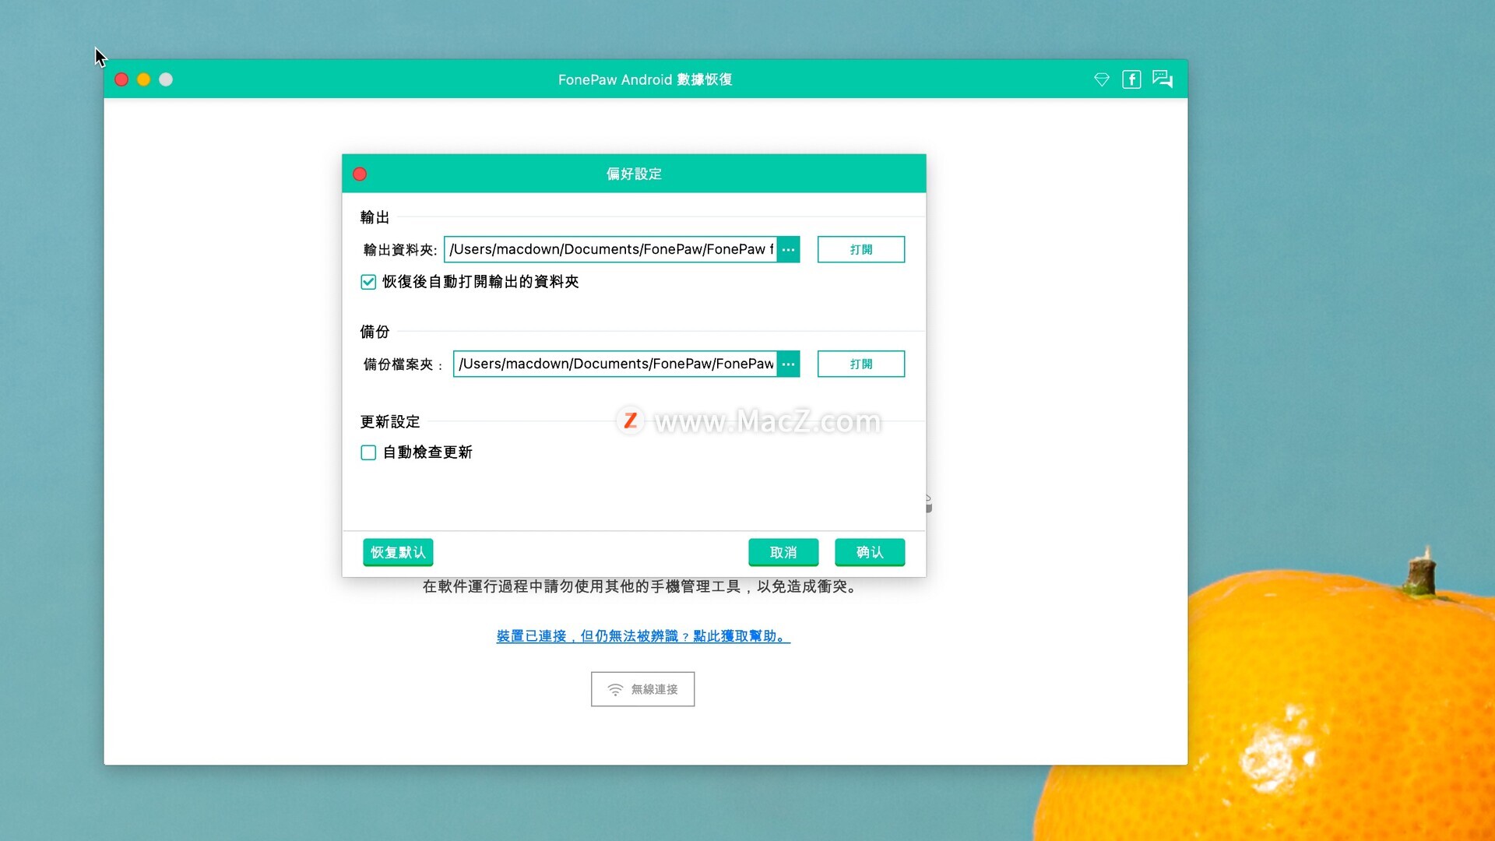Close the 偏好設定 dialog with red button
1495x841 pixels.
point(360,174)
